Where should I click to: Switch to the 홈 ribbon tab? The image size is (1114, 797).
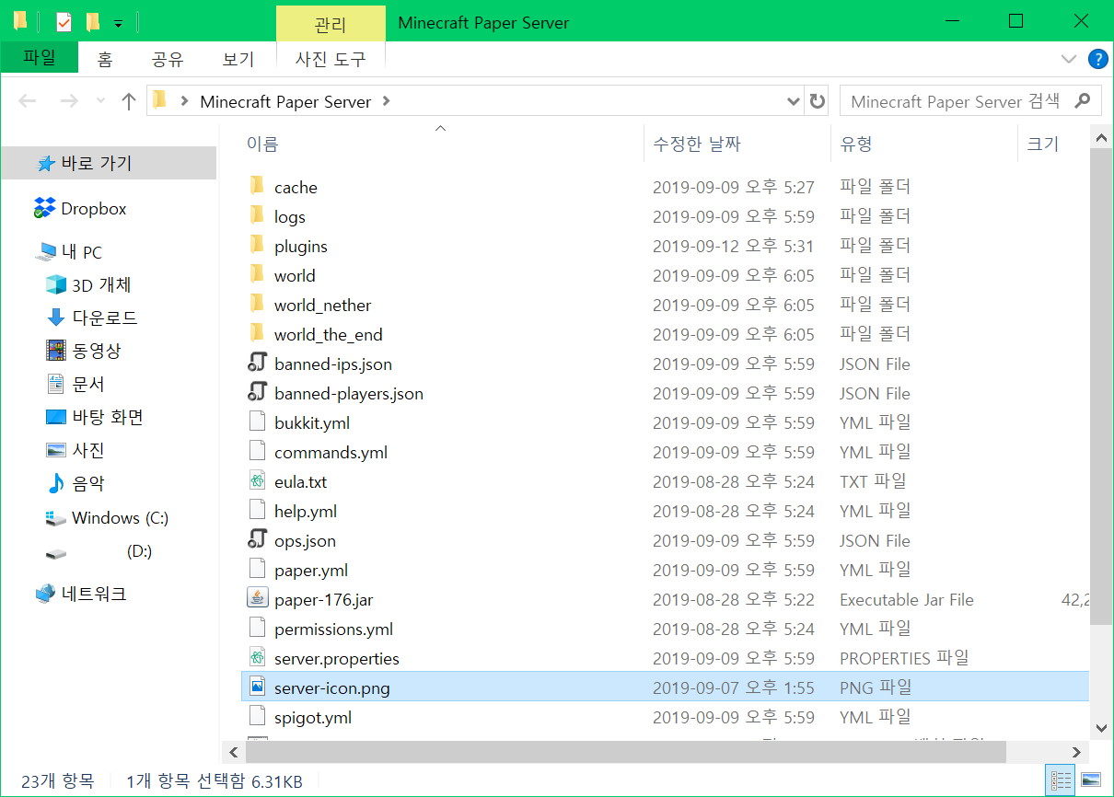click(x=105, y=60)
